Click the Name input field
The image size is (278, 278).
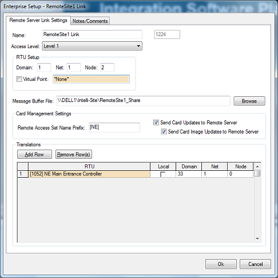(x=92, y=34)
